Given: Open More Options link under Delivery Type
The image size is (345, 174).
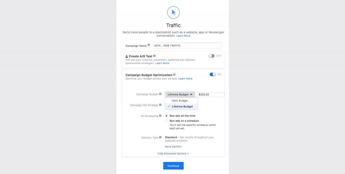Looking at the screenshot, I should [x=173, y=146].
